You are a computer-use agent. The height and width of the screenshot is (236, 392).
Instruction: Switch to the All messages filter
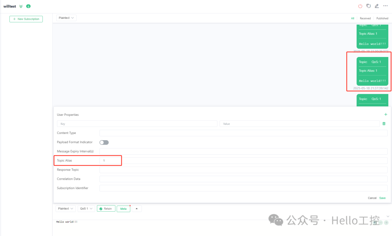pos(352,18)
